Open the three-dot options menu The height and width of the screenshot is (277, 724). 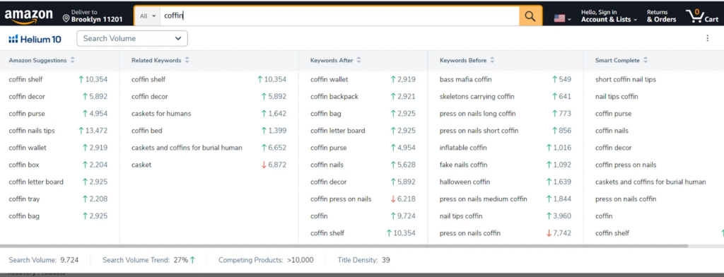tap(707, 38)
